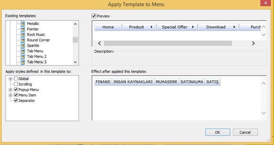Click the Tab Menu template icon
The image size is (274, 145).
[23, 51]
